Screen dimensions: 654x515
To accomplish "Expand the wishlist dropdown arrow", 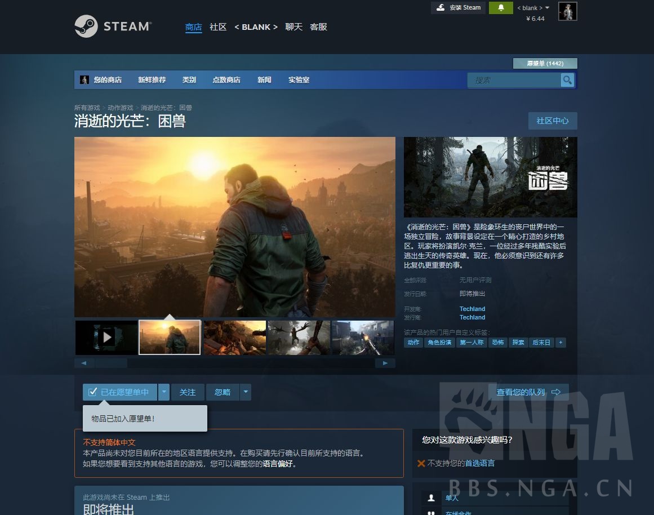I will click(164, 392).
